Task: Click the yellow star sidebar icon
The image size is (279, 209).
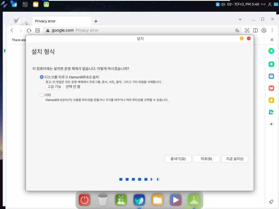Action: click(x=271, y=100)
